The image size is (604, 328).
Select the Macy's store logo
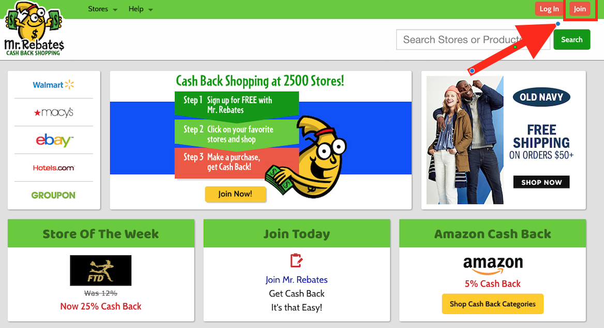coord(54,113)
